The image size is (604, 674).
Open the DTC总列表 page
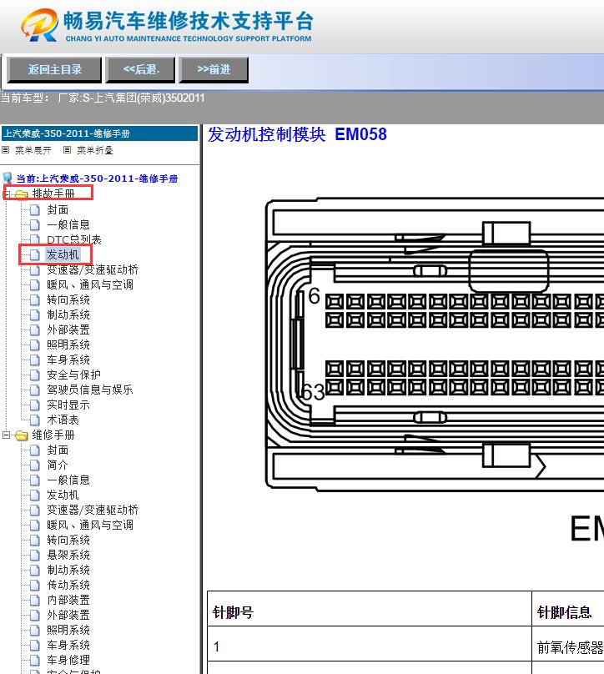[74, 239]
